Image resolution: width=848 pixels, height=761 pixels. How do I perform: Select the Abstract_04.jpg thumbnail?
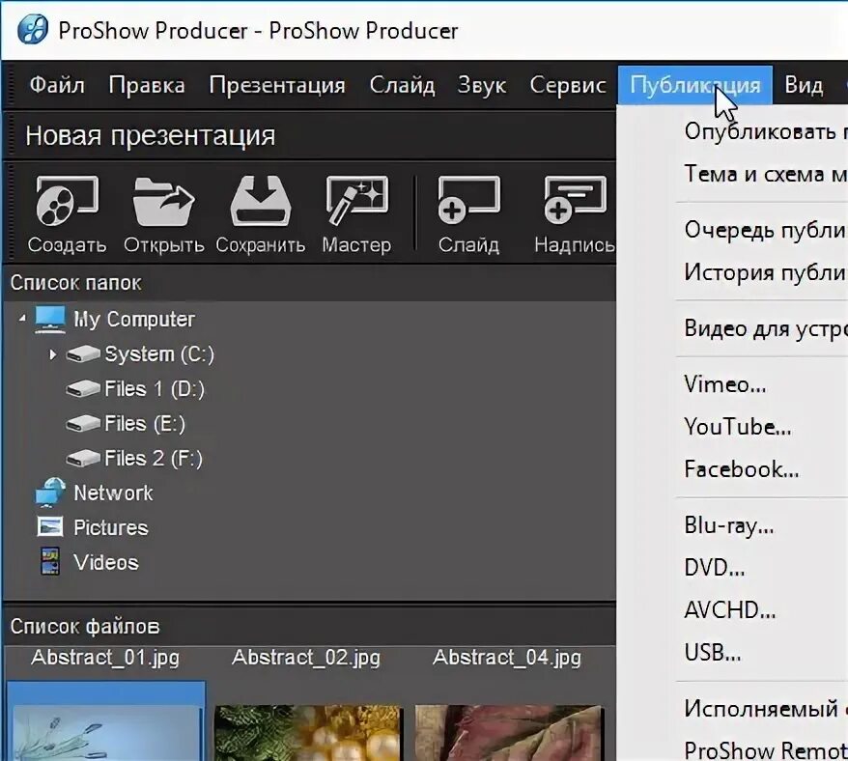(x=508, y=732)
